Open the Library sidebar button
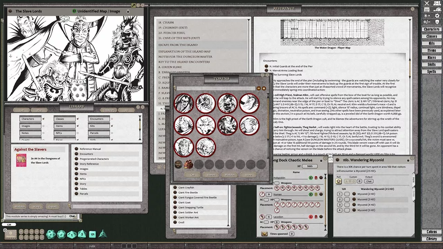This screenshot has height=249, width=443. (x=432, y=239)
